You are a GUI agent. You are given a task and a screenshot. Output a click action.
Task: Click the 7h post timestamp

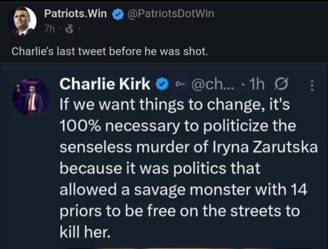click(x=50, y=29)
